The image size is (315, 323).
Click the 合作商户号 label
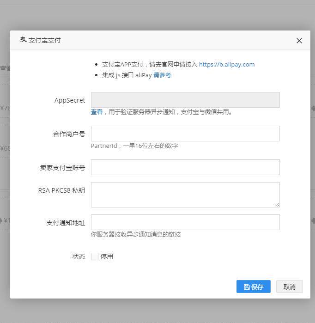pos(69,134)
